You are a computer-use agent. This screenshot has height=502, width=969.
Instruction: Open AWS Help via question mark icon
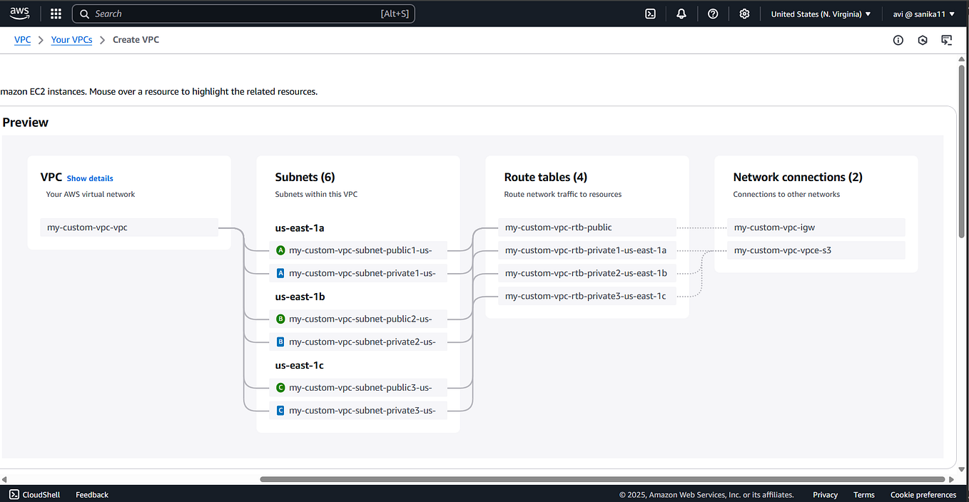tap(713, 13)
